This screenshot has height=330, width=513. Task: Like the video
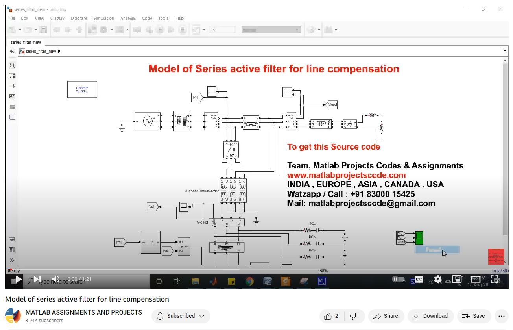tap(331, 316)
